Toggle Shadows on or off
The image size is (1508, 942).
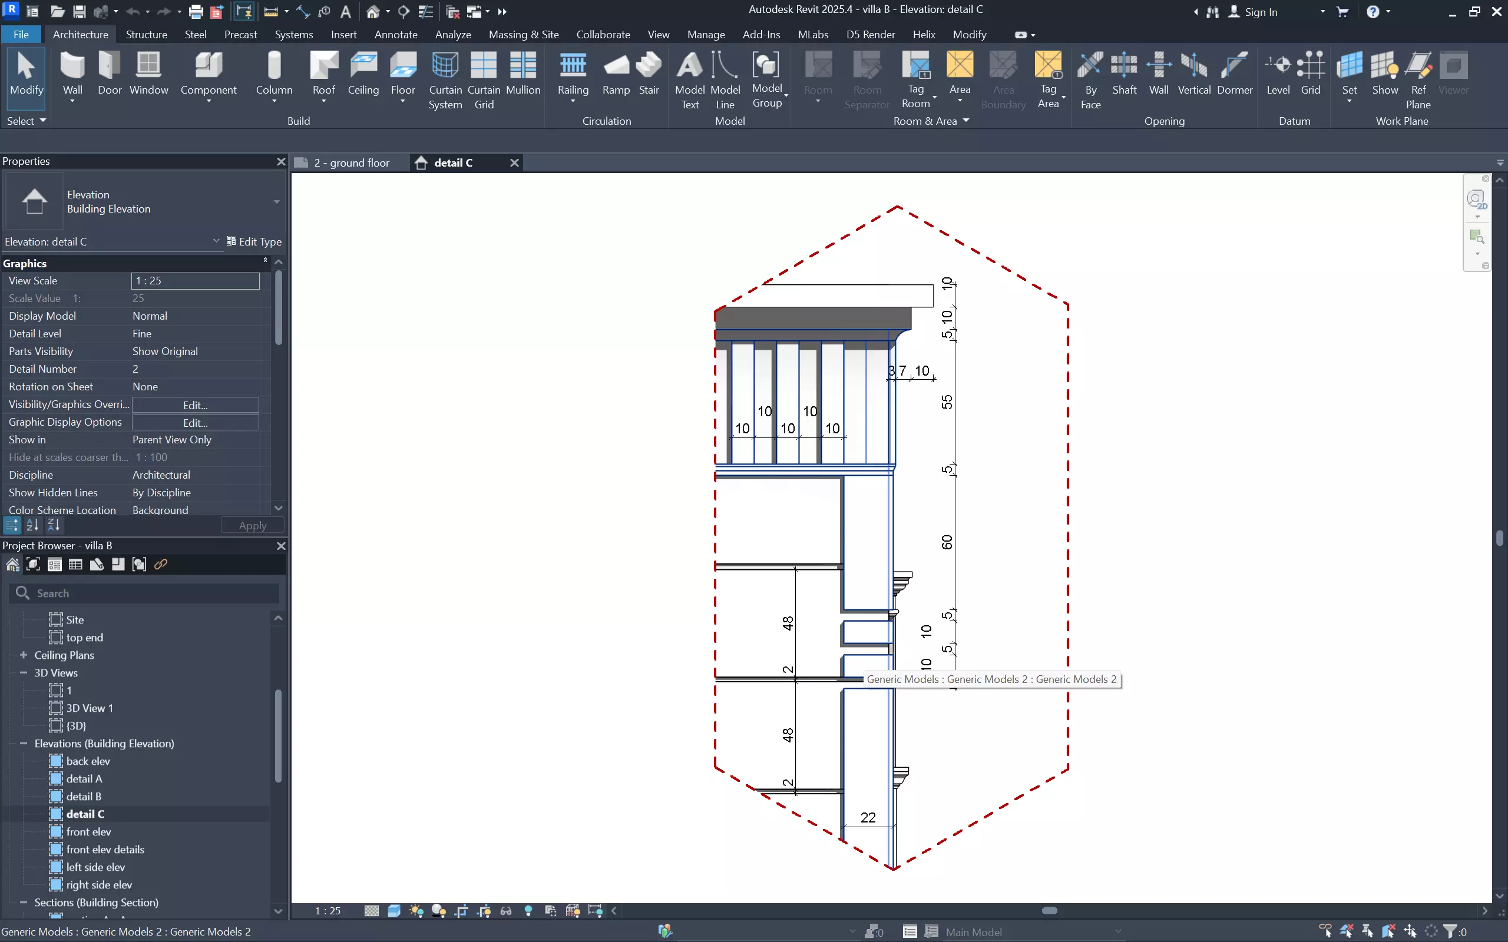point(439,911)
